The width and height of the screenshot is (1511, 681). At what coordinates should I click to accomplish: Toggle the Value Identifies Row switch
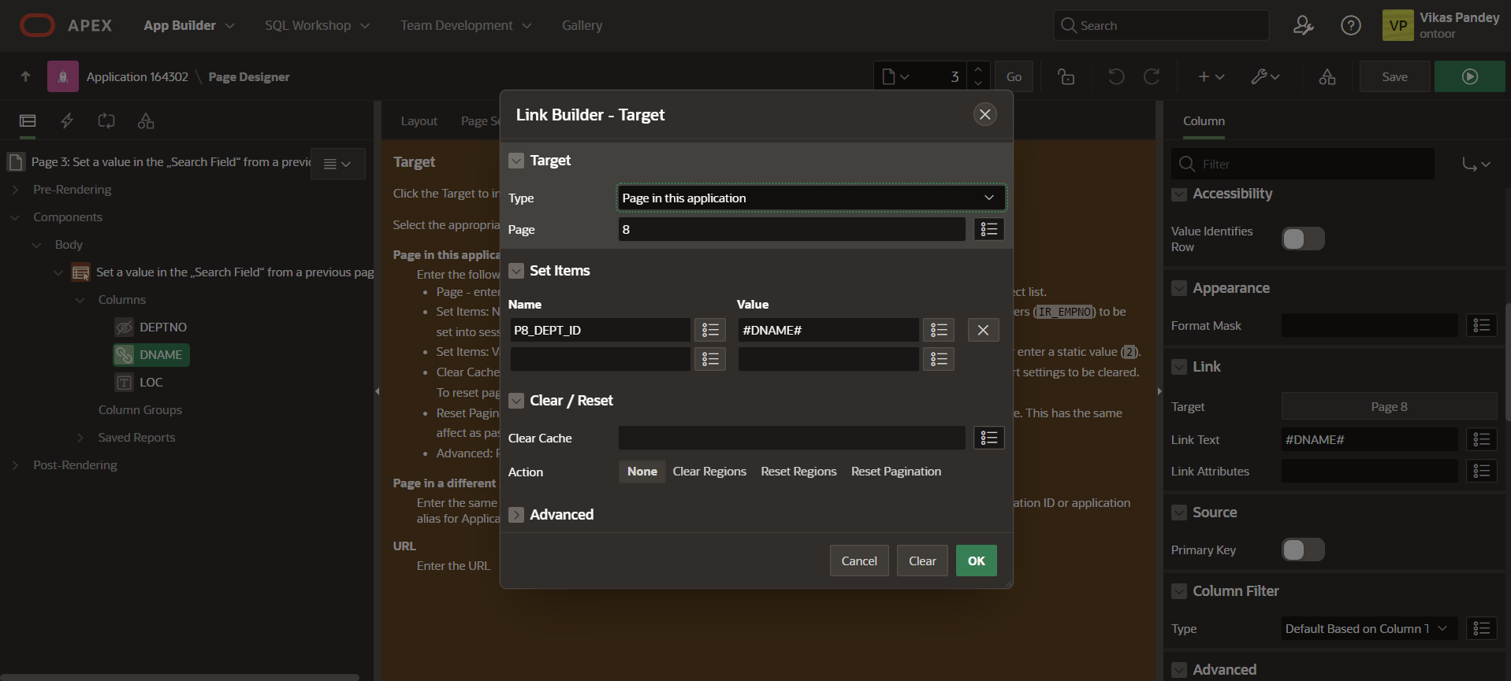pos(1302,239)
